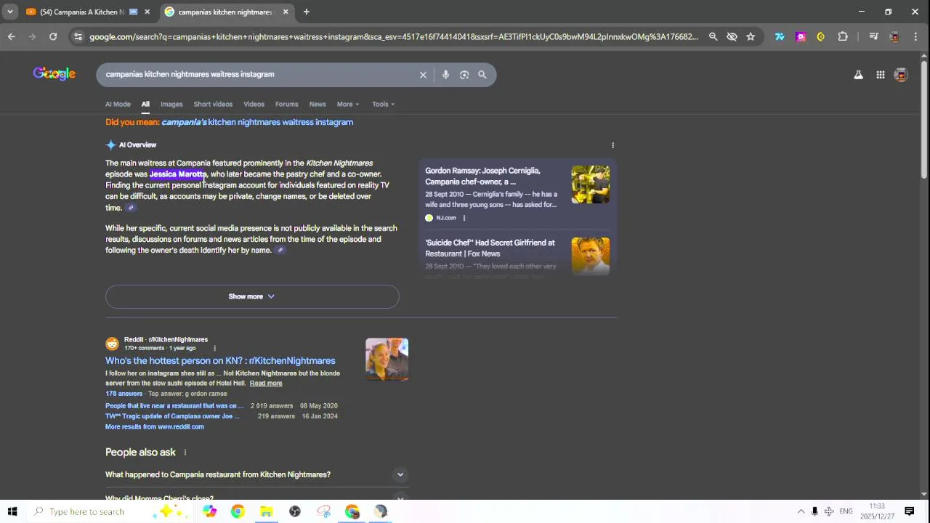Open the zoom indicator in address bar
Viewport: 930px width, 523px height.
pyautogui.click(x=713, y=36)
